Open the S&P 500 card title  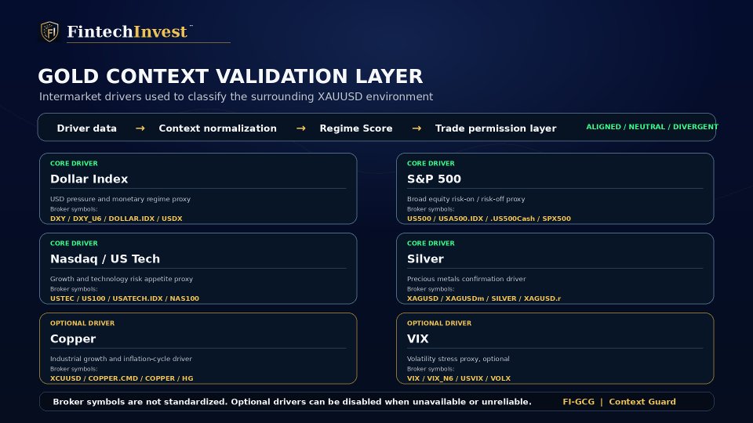[434, 179]
